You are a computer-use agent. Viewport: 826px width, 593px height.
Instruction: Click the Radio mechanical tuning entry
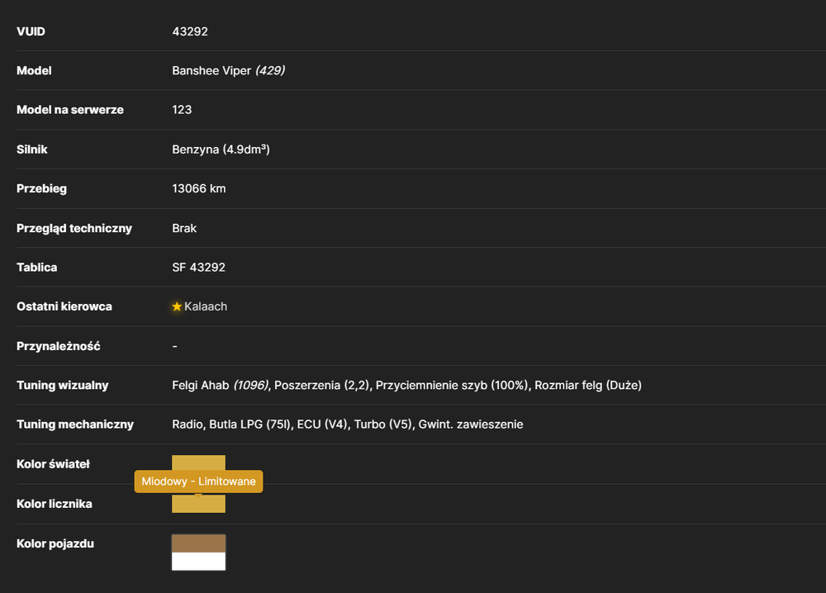click(187, 425)
